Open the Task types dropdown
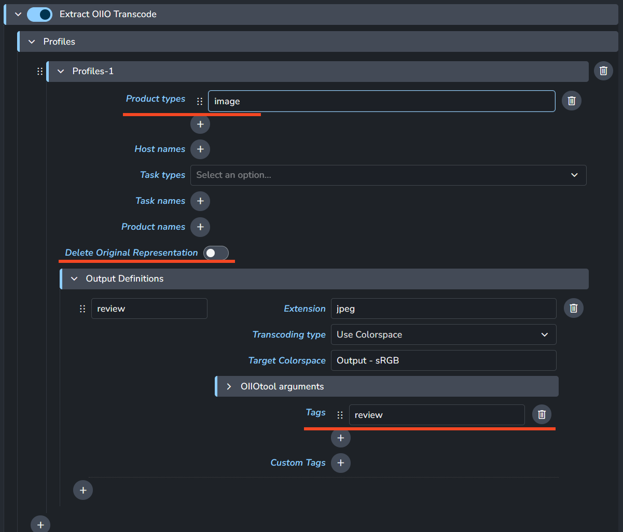 tap(388, 175)
